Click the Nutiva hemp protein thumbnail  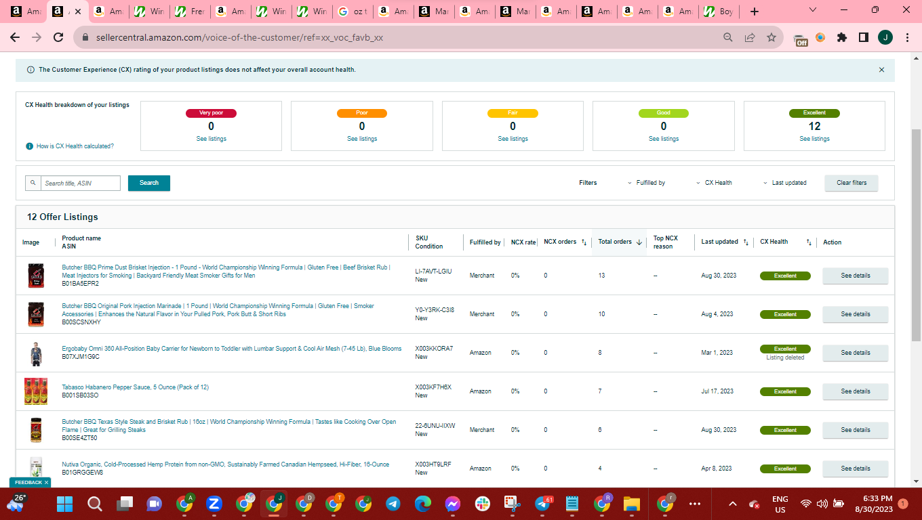(x=36, y=468)
